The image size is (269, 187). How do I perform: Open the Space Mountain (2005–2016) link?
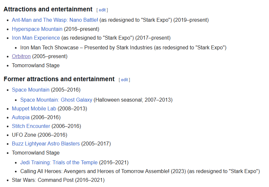[31, 90]
